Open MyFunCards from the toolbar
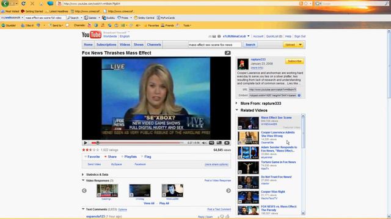This screenshot has width=391, height=219. click(166, 18)
